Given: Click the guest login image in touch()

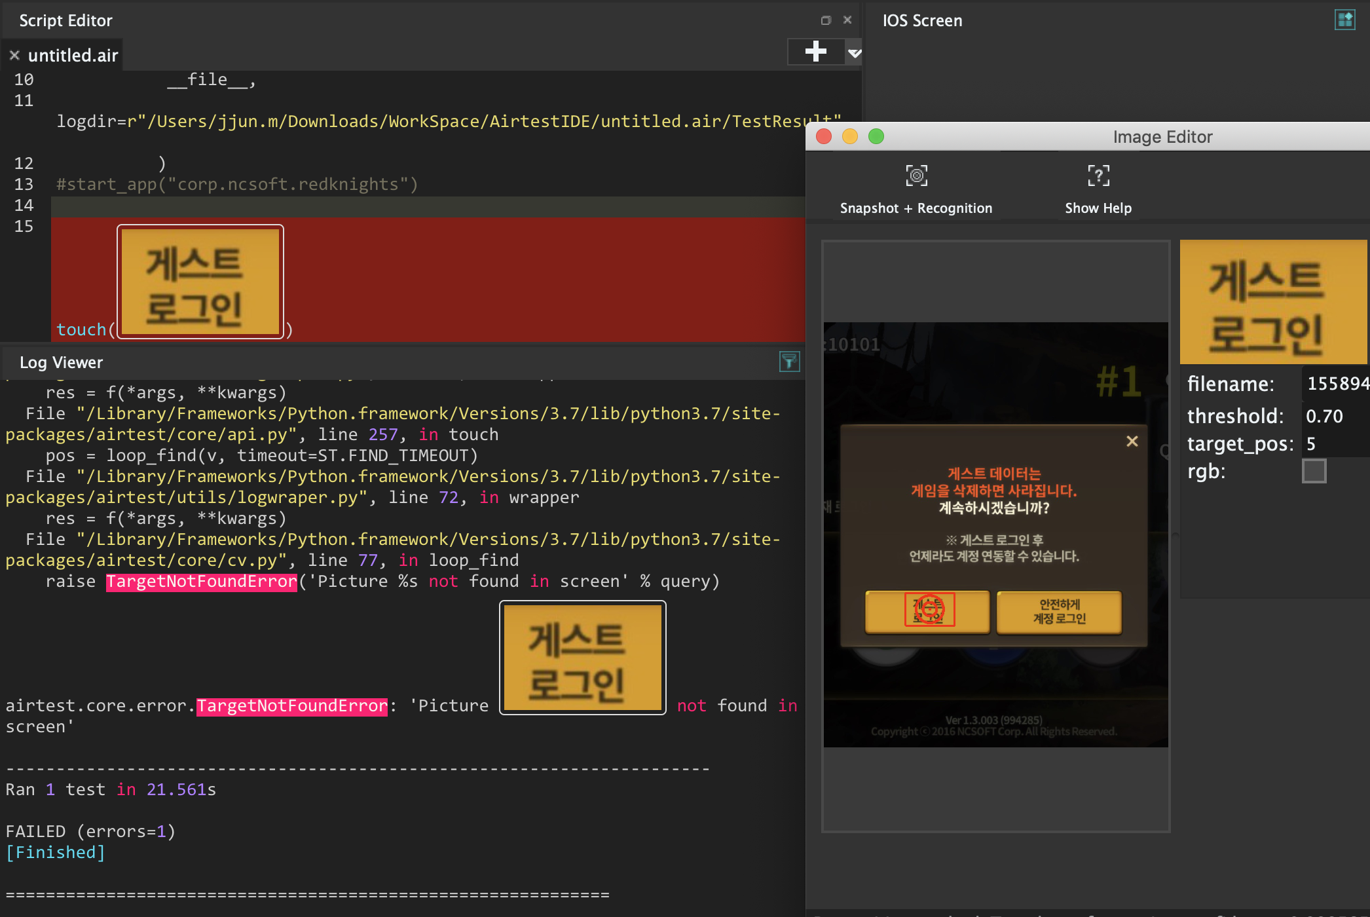Looking at the screenshot, I should coord(200,282).
